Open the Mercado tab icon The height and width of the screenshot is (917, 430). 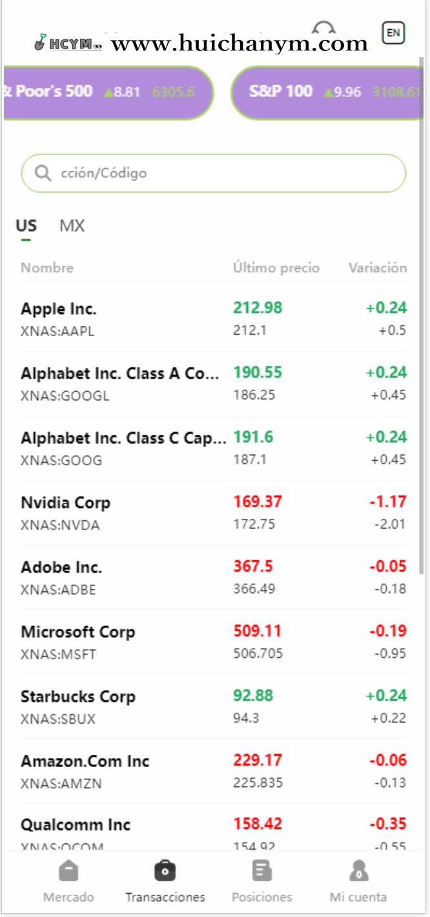(x=68, y=872)
